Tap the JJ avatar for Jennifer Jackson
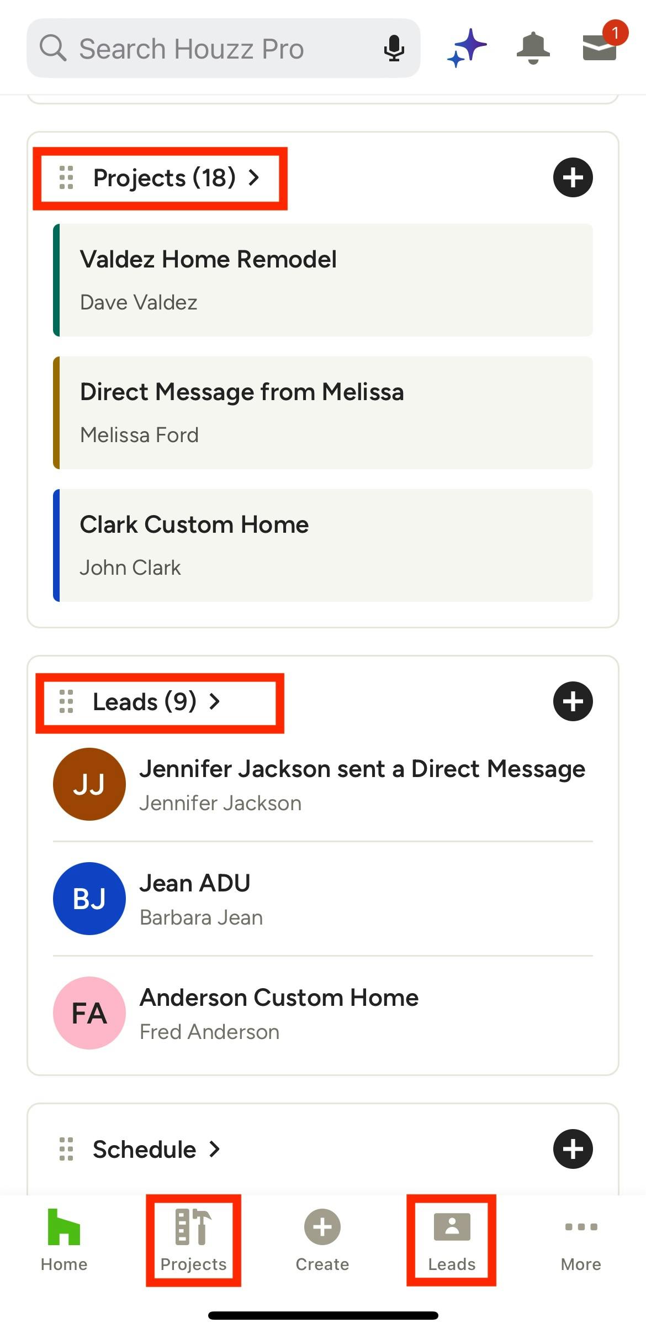The height and width of the screenshot is (1333, 646). pos(89,784)
